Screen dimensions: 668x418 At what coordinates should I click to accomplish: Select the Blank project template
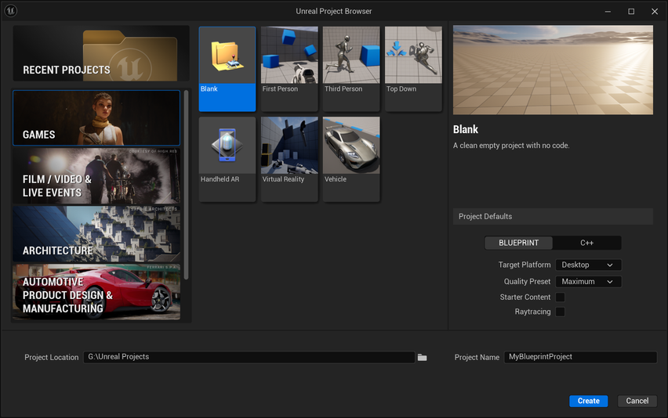(227, 69)
